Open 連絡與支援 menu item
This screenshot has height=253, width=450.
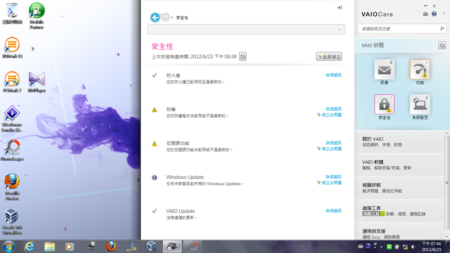[x=399, y=232]
